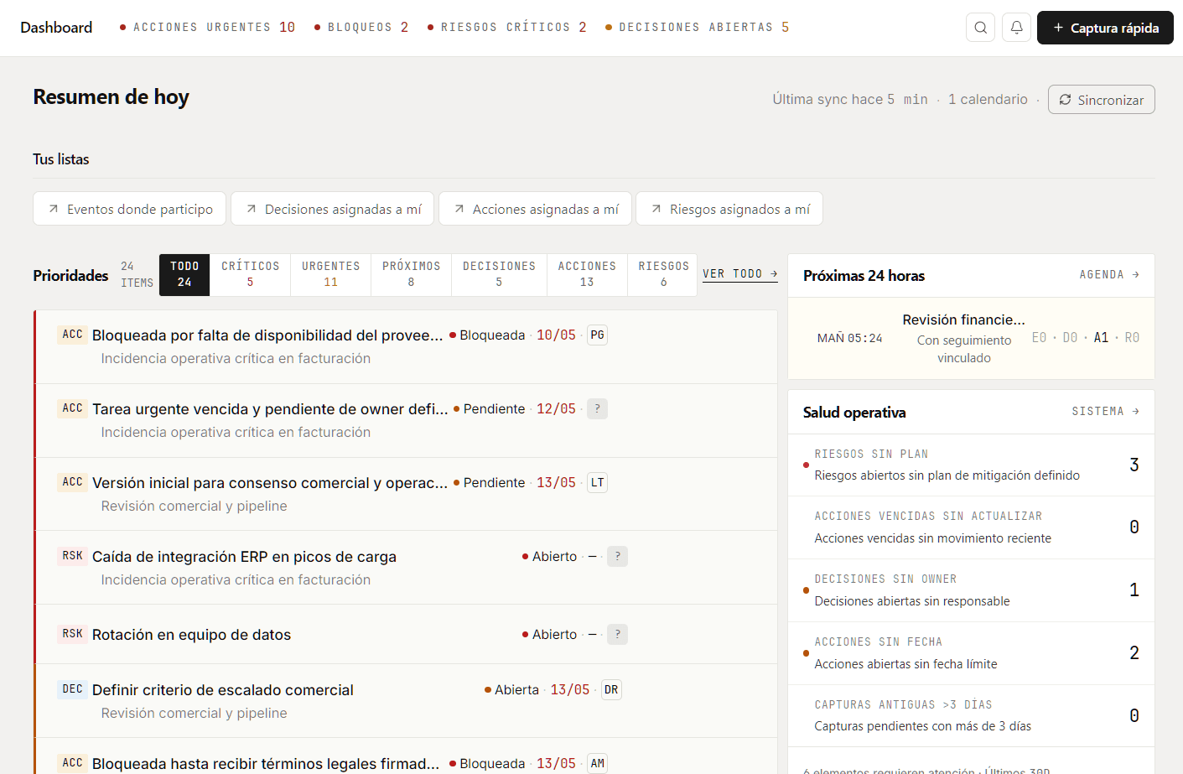Open Bloqueada por falta de disponibilidad item
1183x774 pixels.
click(x=406, y=346)
